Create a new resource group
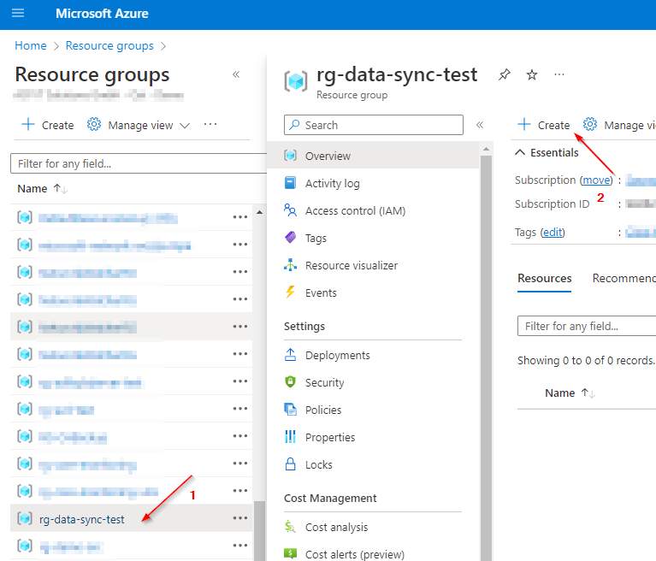656x561 pixels. (x=47, y=125)
